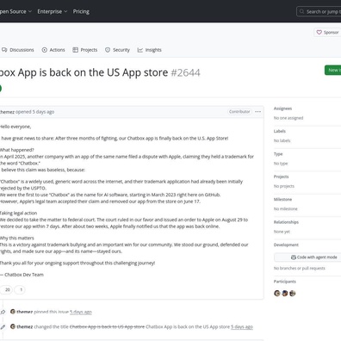Open themez author profile link in comment header
This screenshot has width=341, height=341.
coord(7,112)
